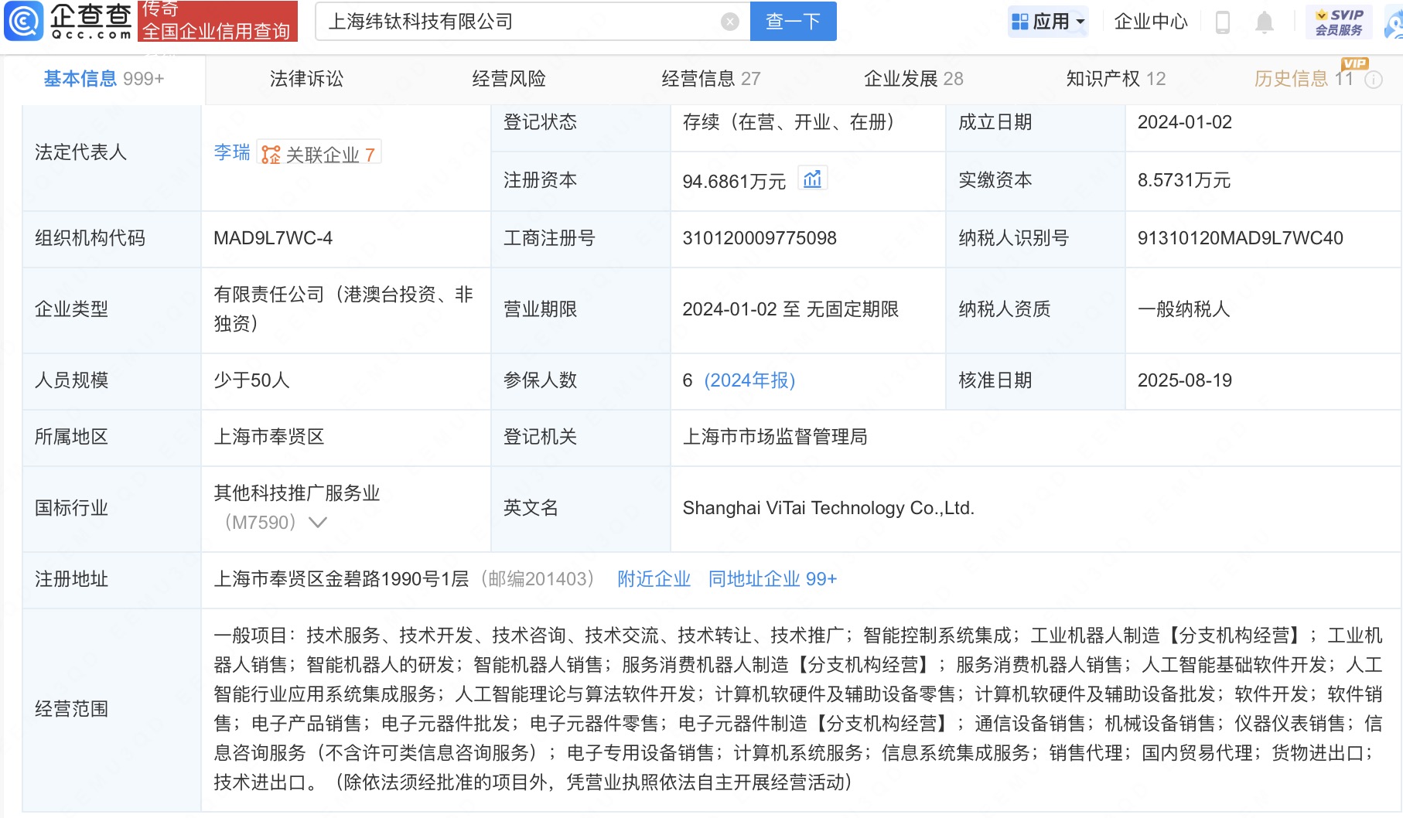Open the SVIP member services badge

[1339, 22]
